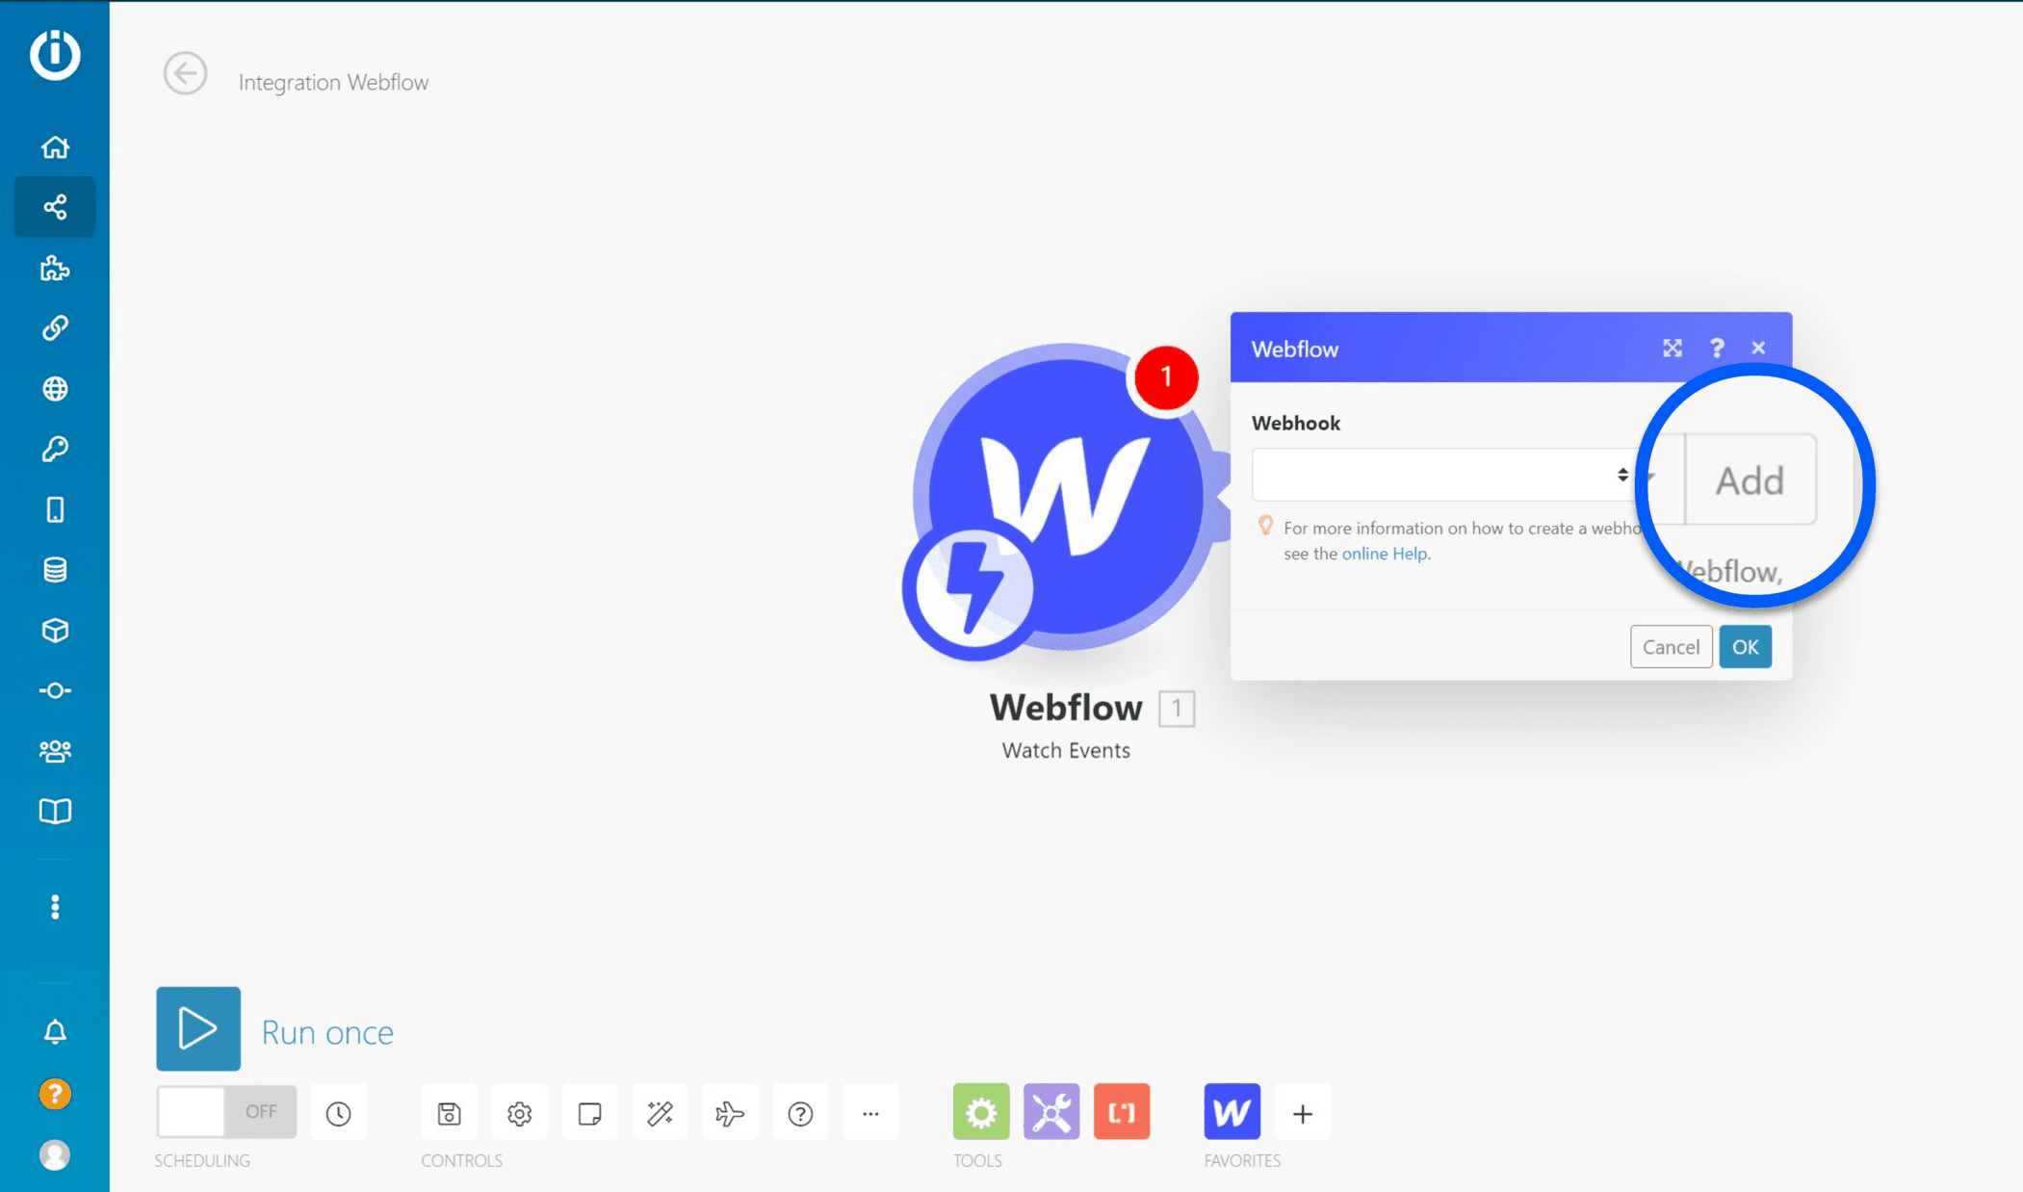Click Cancel in the Webflow dialog
The image size is (2023, 1192).
pos(1671,647)
